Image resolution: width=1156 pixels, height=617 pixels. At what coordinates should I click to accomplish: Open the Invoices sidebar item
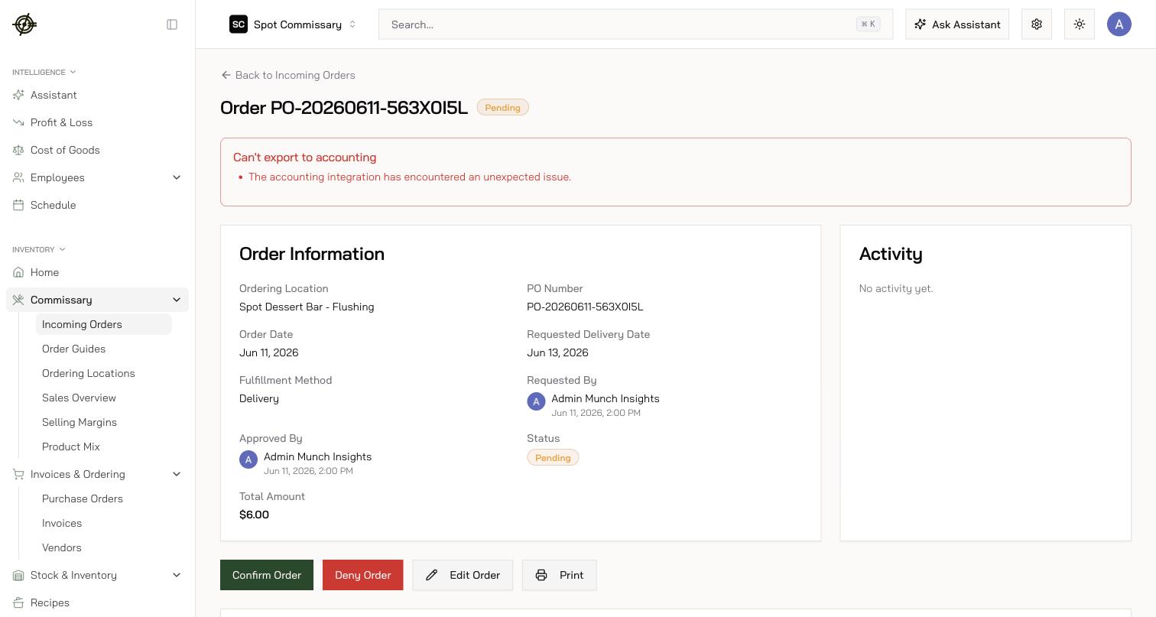pyautogui.click(x=61, y=523)
